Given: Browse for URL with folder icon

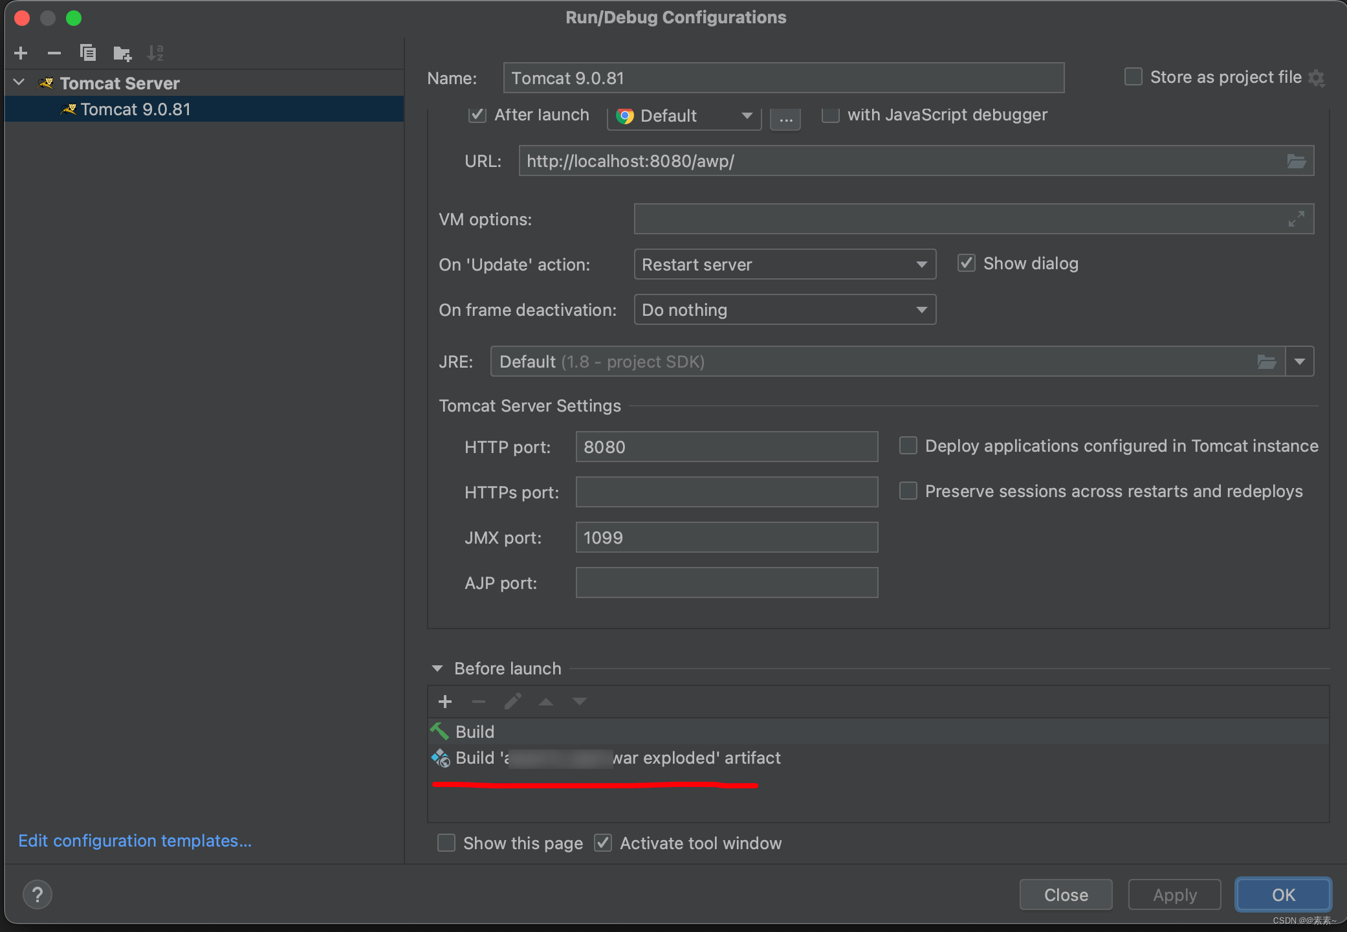Looking at the screenshot, I should pyautogui.click(x=1297, y=161).
